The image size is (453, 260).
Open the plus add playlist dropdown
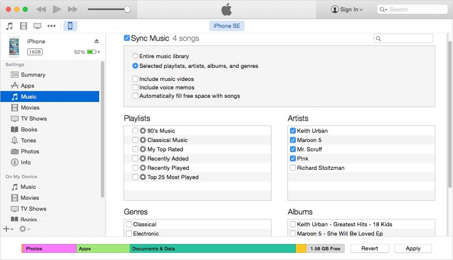(9, 229)
